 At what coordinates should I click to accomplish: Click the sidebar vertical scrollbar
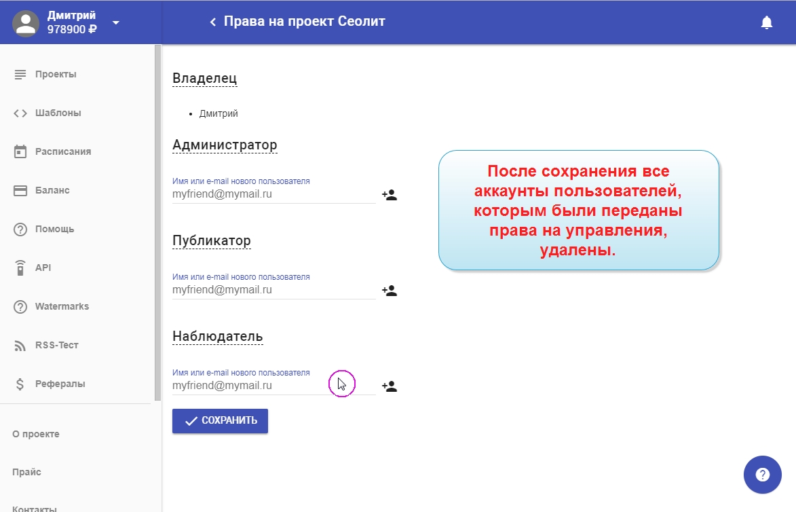157,224
